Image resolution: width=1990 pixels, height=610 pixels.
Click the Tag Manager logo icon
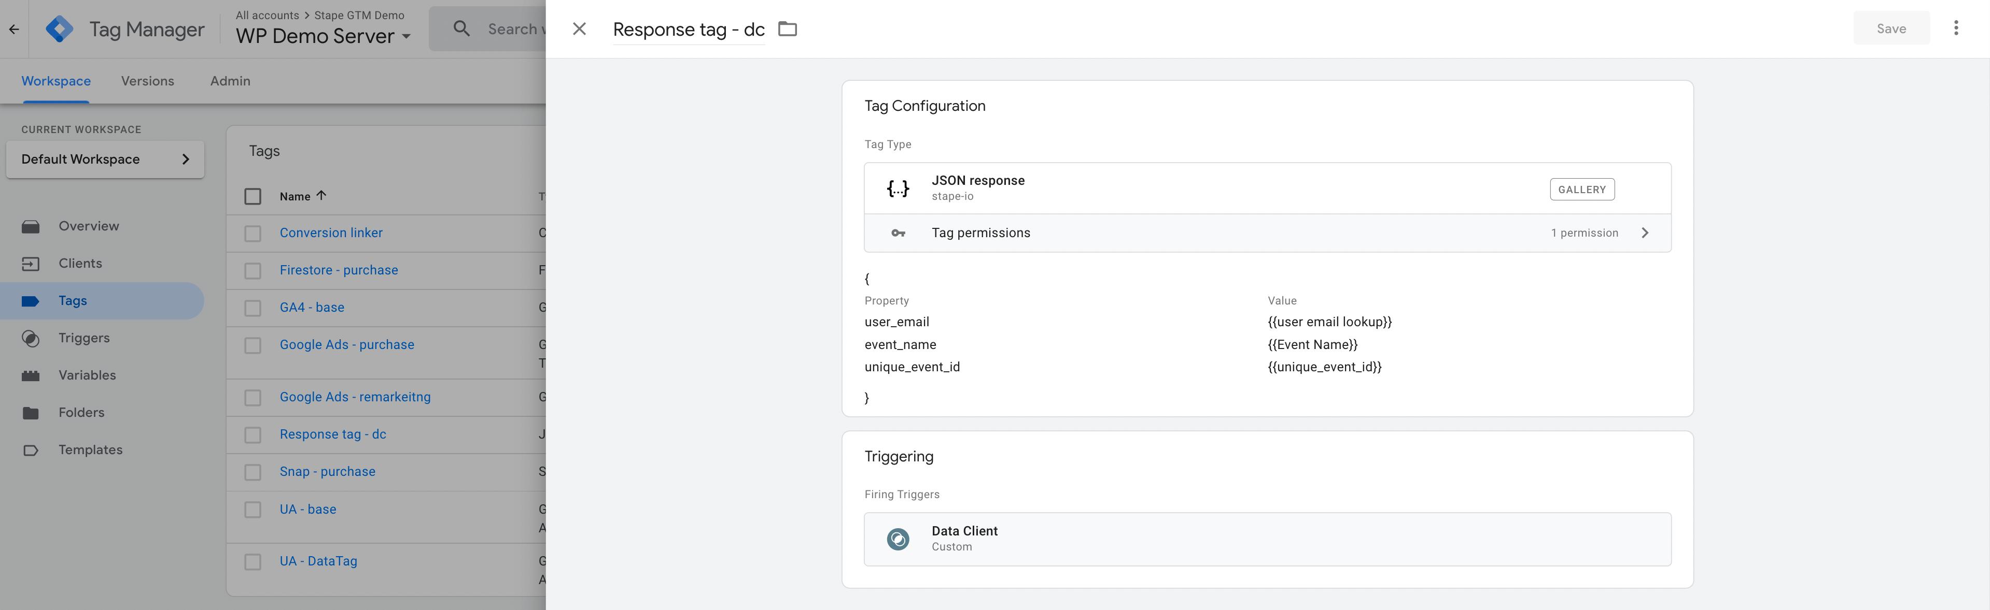[x=60, y=28]
